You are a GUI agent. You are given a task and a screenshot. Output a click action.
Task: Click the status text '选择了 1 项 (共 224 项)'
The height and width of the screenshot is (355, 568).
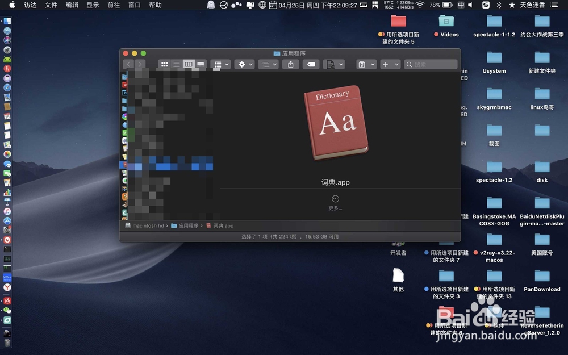[269, 236]
